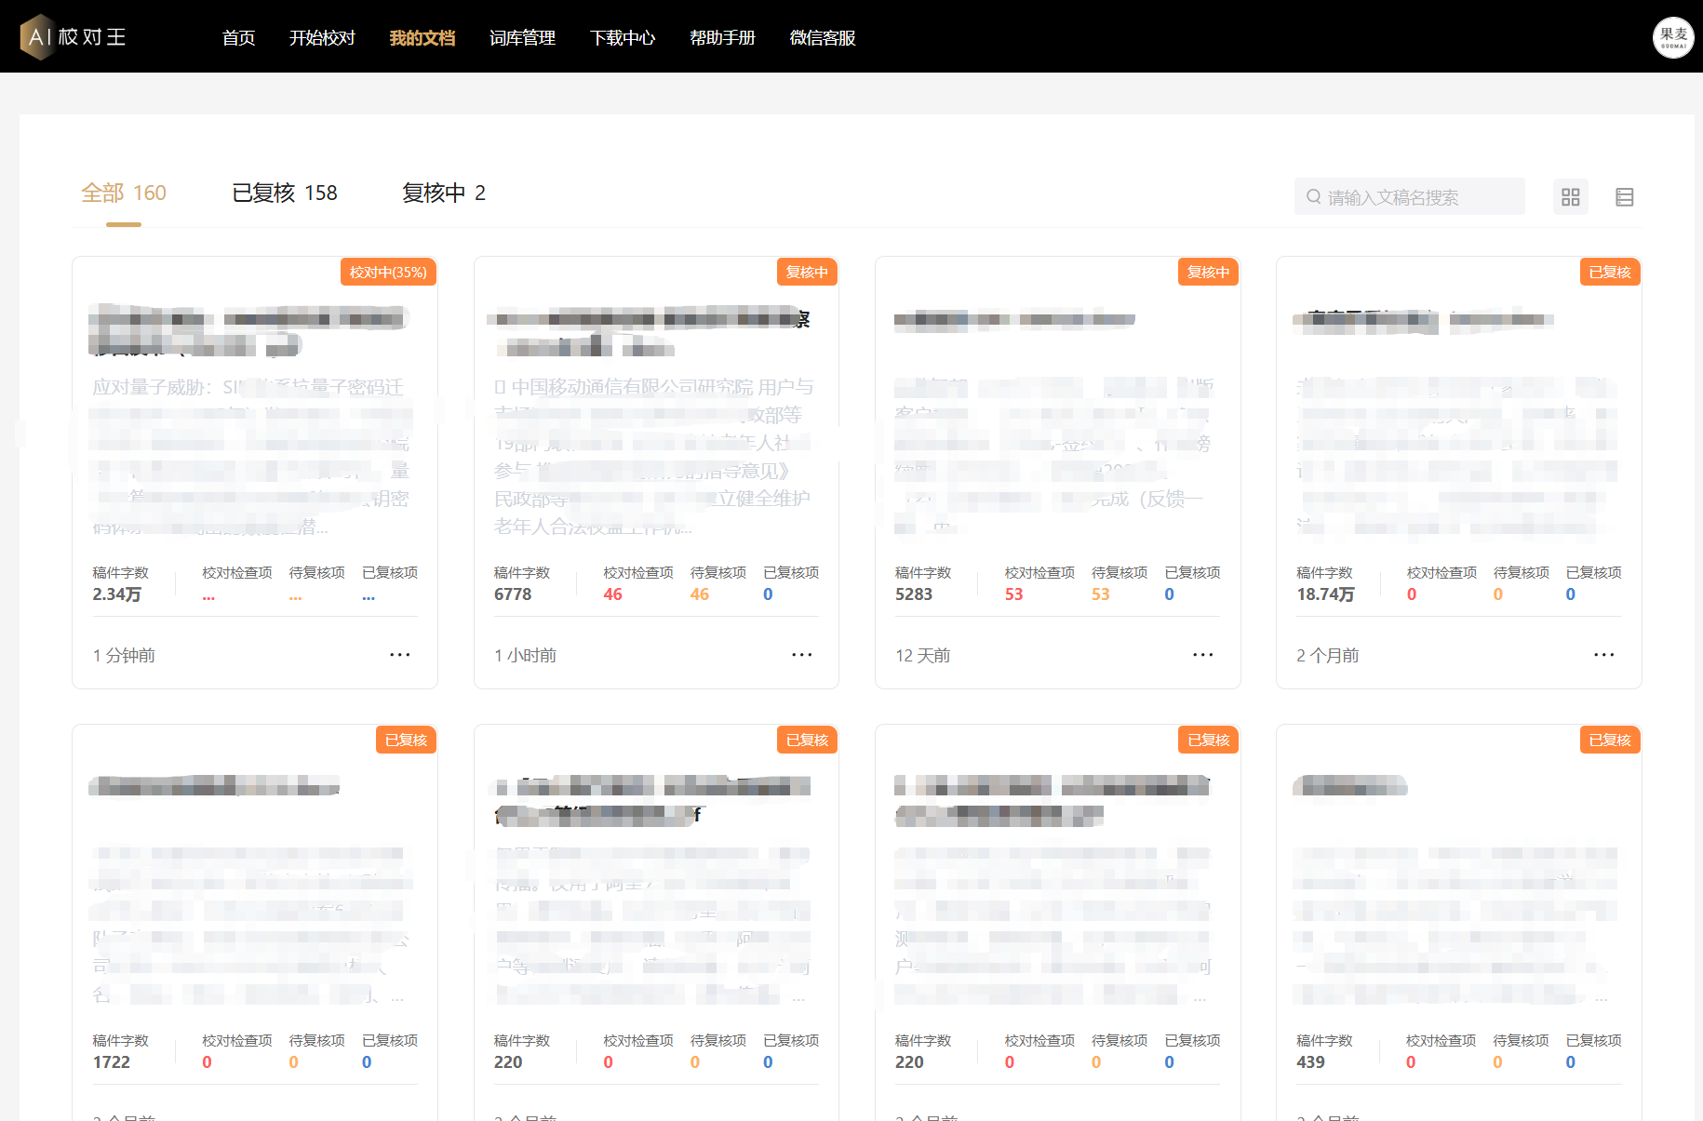
Task: Show the 已复核 158 documents tab
Action: tap(284, 194)
